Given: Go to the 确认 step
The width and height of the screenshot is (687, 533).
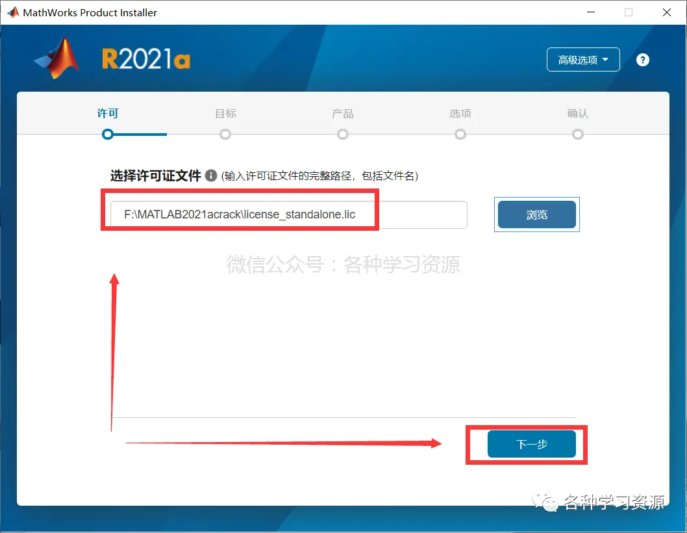Looking at the screenshot, I should pos(577,114).
